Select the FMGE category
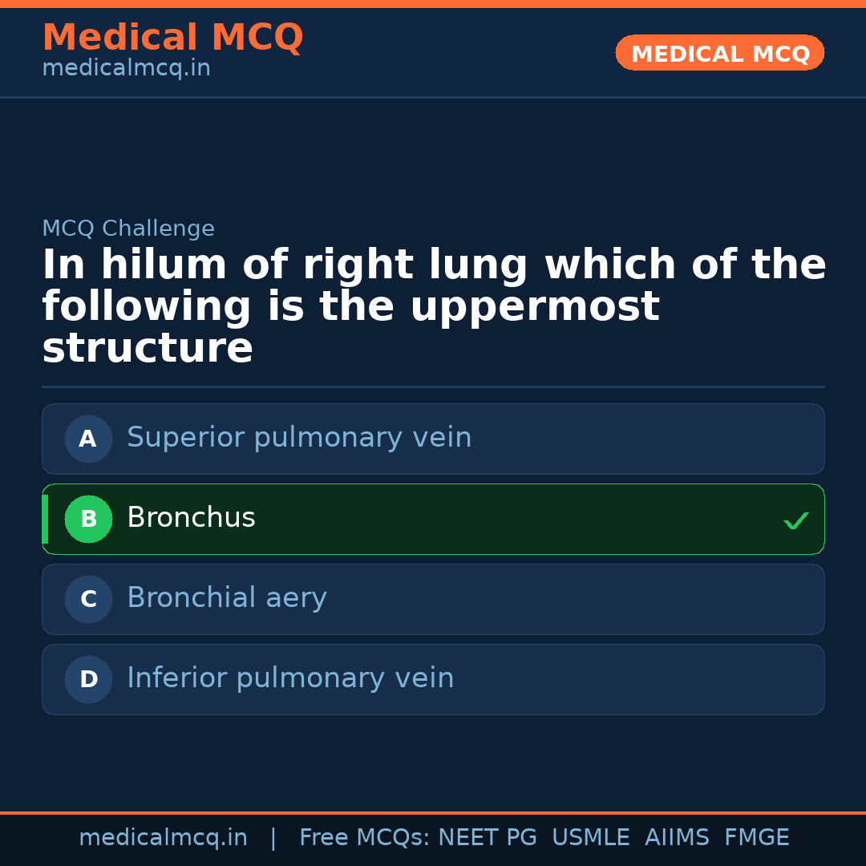This screenshot has width=866, height=866. [x=756, y=837]
